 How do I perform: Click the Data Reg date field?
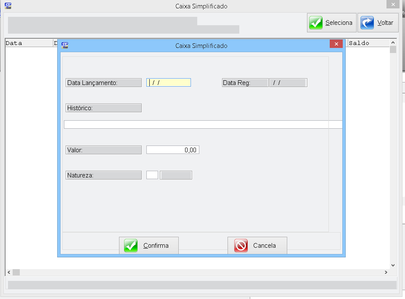click(288, 83)
